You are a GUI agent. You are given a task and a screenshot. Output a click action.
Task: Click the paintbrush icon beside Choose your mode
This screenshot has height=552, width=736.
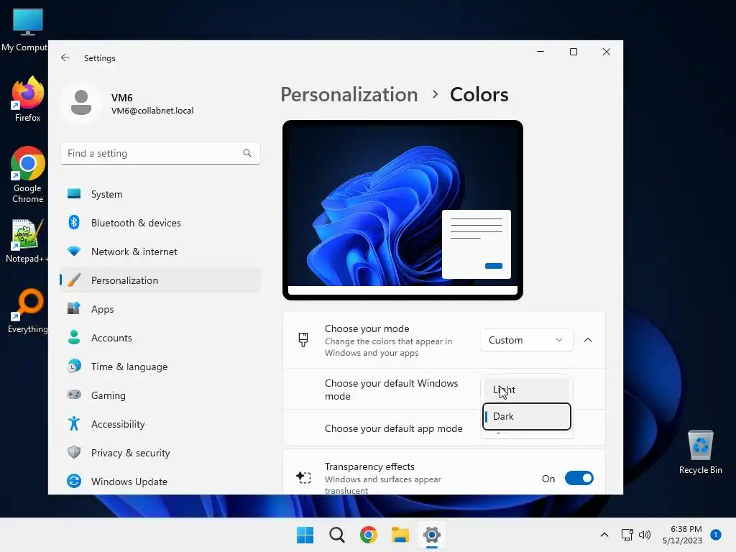tap(303, 339)
